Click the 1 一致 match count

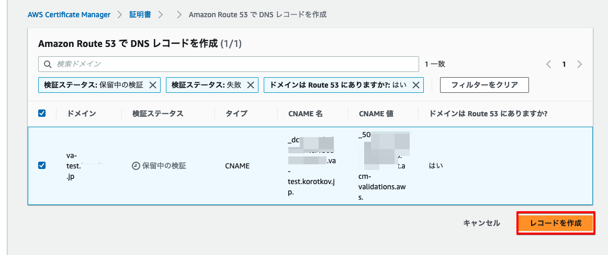click(x=435, y=64)
